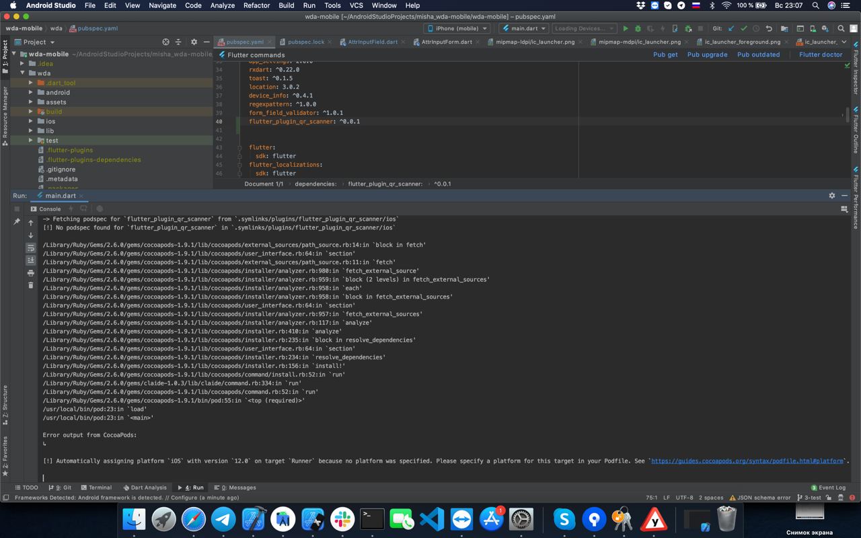Open Terminal tool window tab
The image size is (861, 538).
point(96,488)
